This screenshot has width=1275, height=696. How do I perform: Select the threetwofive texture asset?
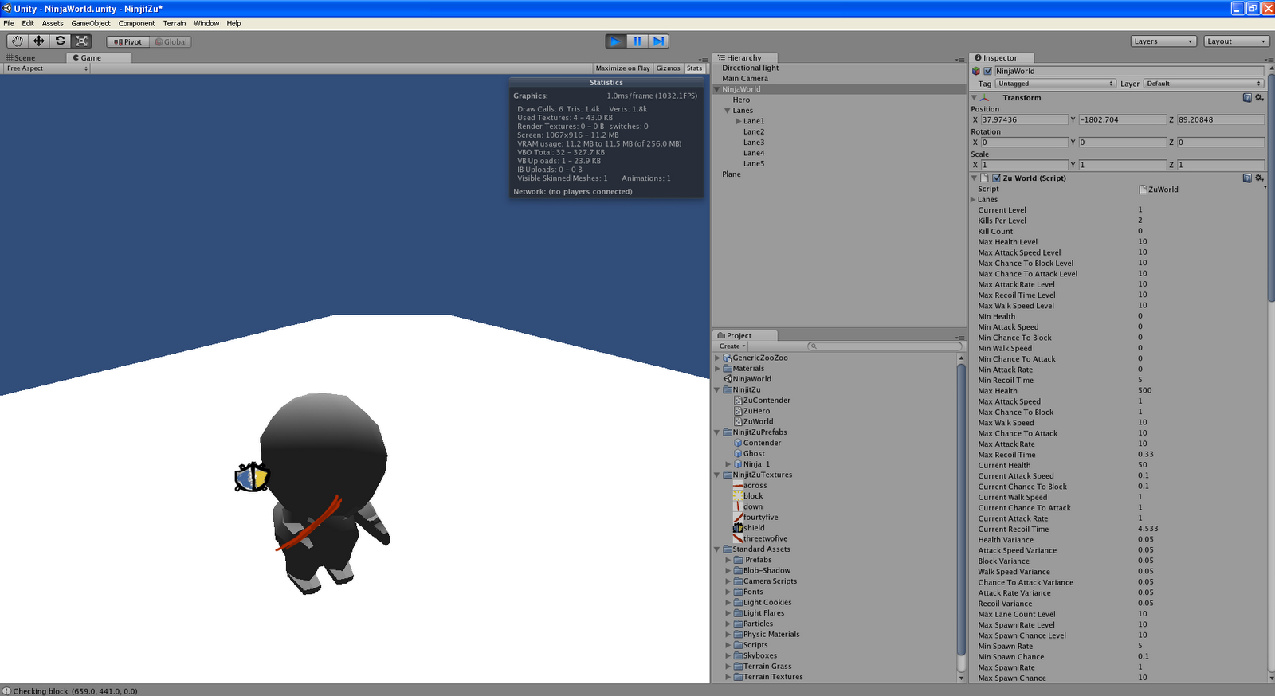click(x=760, y=538)
